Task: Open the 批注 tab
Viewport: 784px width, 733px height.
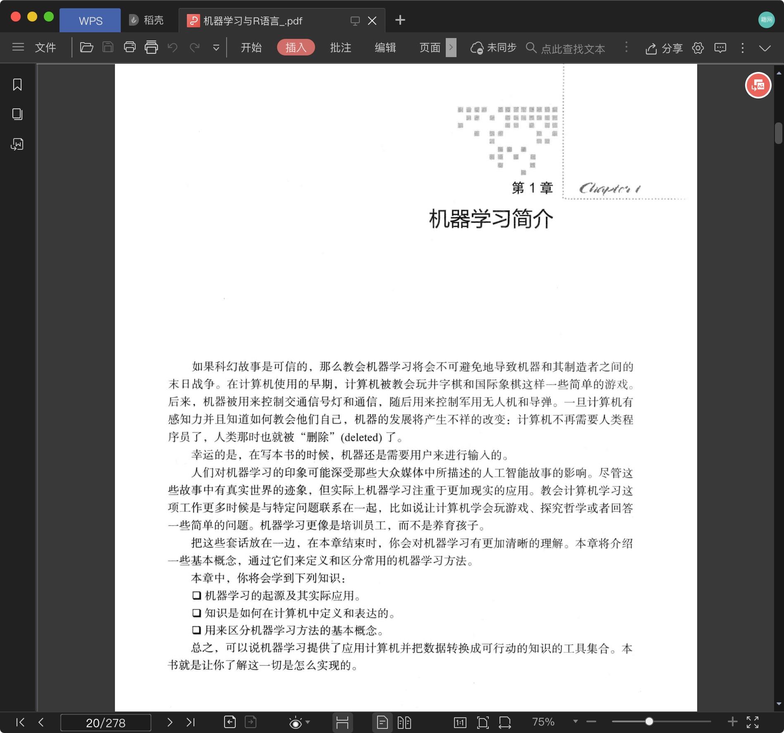Action: coord(341,48)
